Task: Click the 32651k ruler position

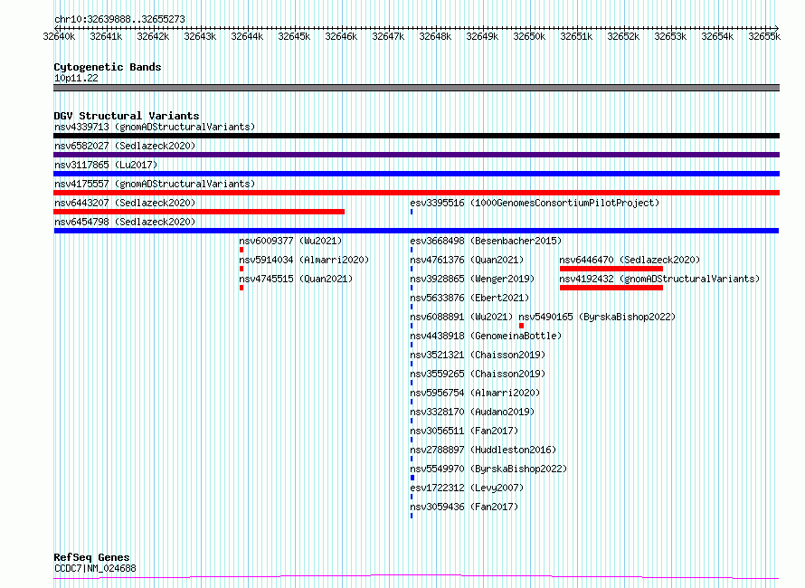Action: tap(576, 36)
